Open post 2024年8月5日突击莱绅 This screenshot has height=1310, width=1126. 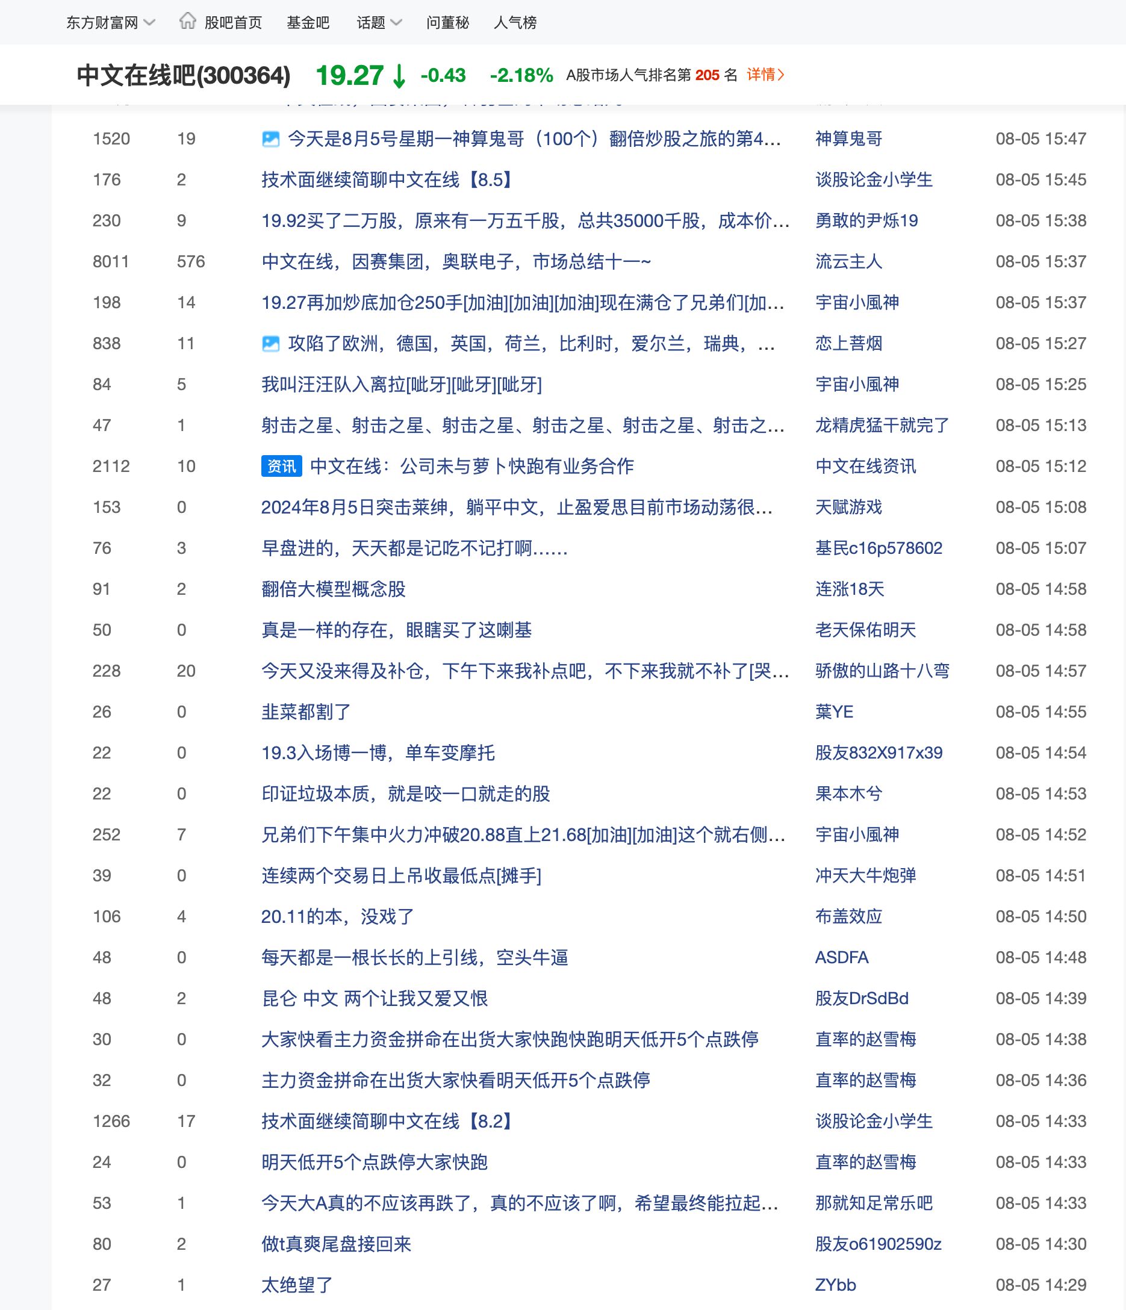(517, 508)
